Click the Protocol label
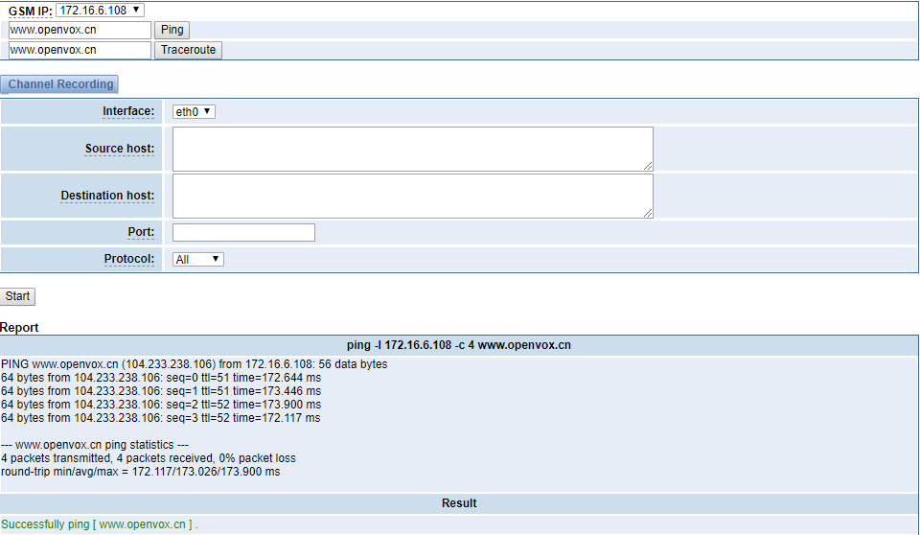Viewport: 920px width, 535px height. tap(129, 259)
